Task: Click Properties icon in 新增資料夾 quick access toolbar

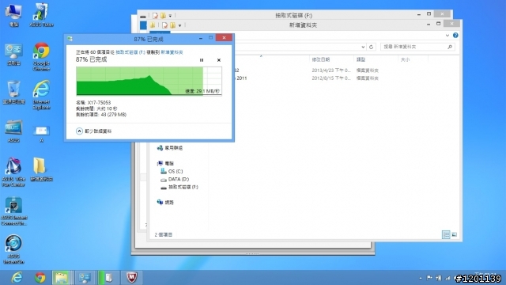Action: (164, 25)
